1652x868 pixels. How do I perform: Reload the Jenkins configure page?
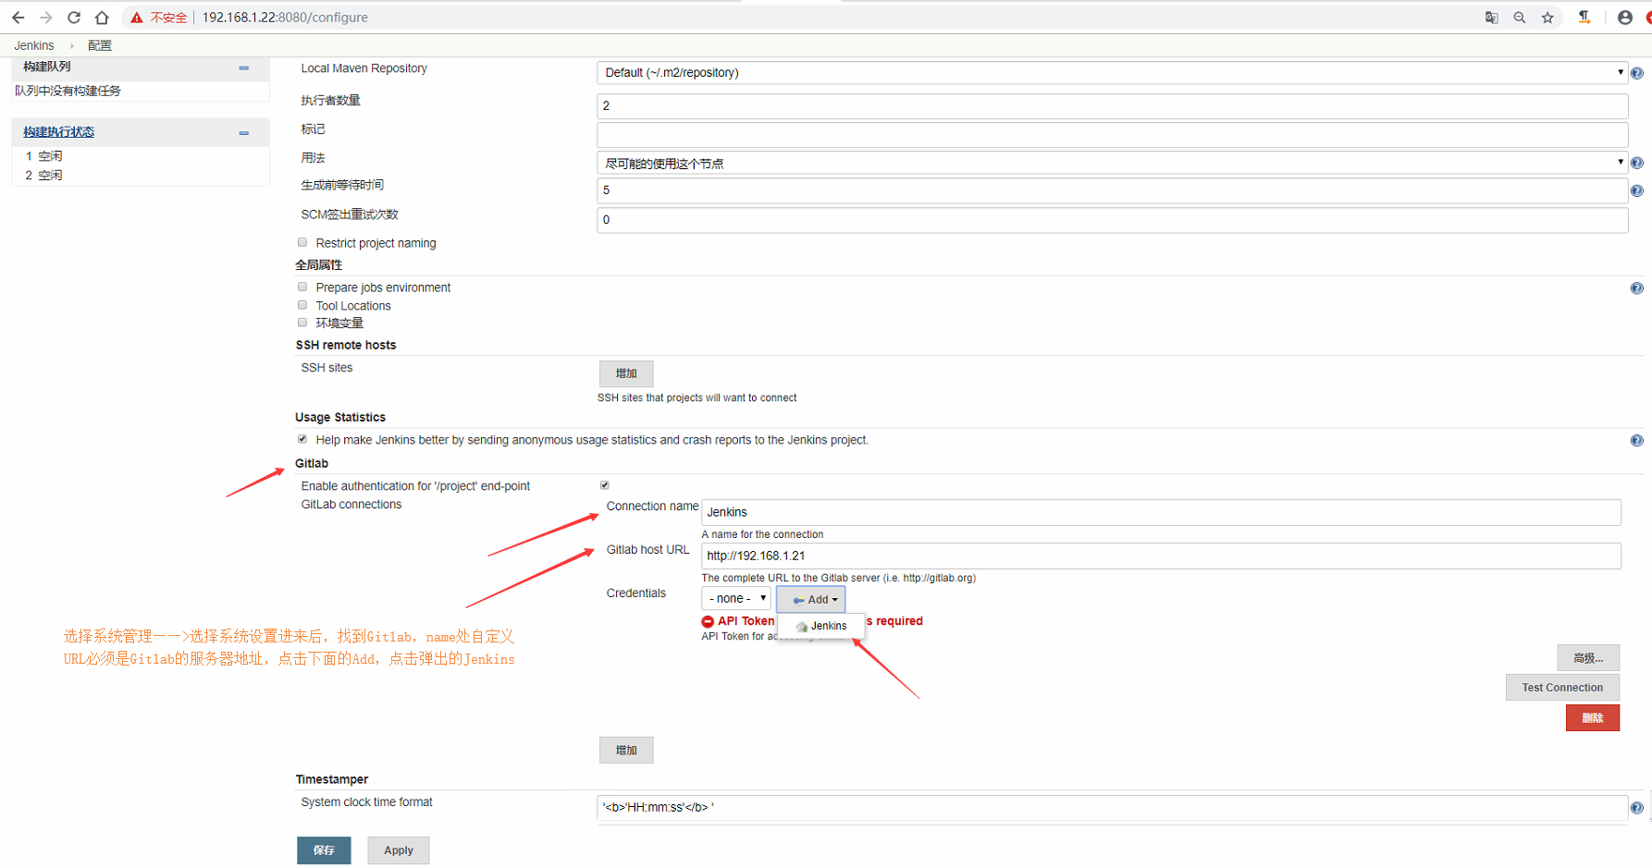click(74, 18)
